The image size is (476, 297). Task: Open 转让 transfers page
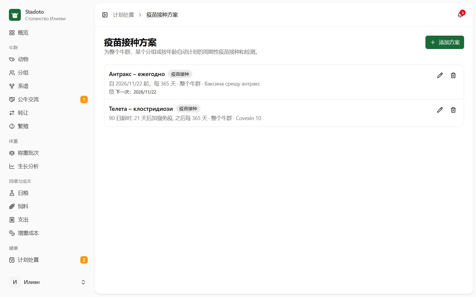[48, 113]
